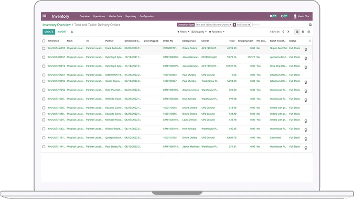354x199 pixels.
Task: Open the Filters dropdown
Action: pos(183,32)
